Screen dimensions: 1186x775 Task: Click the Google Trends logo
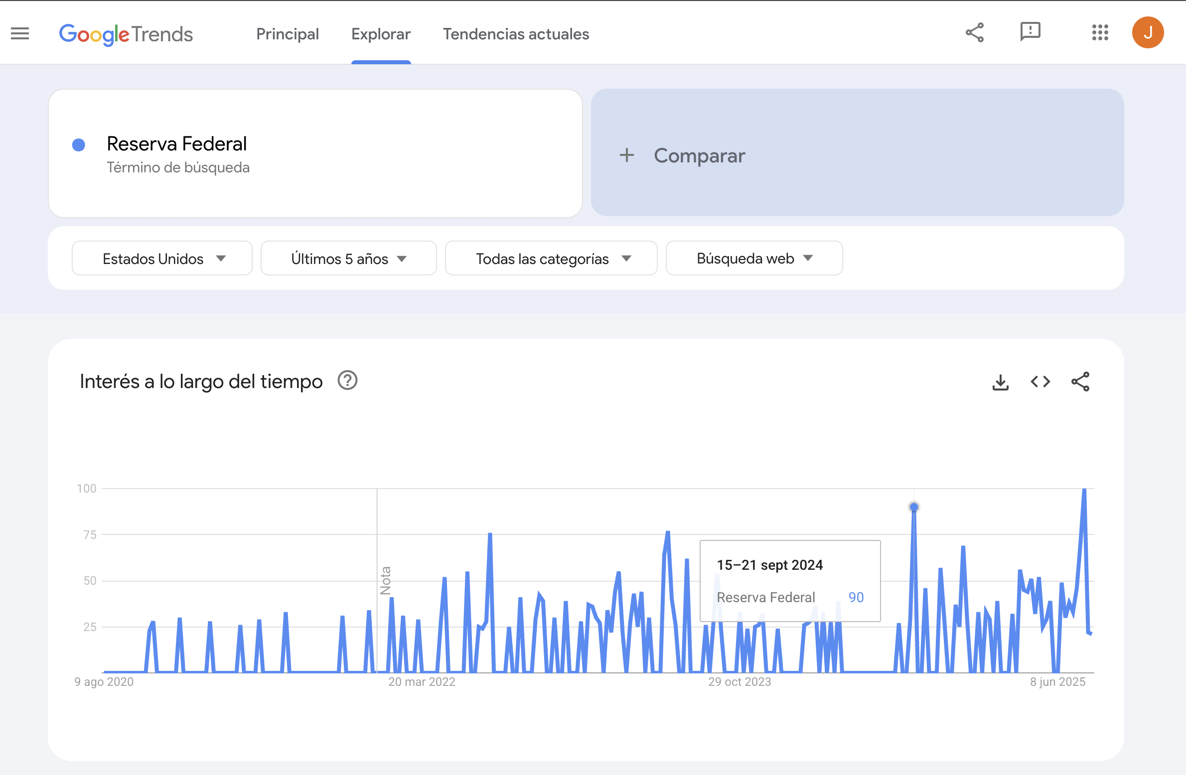pyautogui.click(x=126, y=34)
